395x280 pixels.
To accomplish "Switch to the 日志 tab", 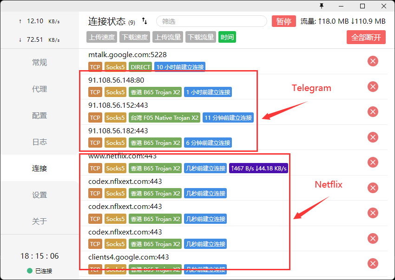I will pos(39,142).
